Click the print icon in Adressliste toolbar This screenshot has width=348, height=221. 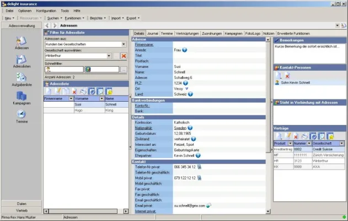click(x=83, y=91)
